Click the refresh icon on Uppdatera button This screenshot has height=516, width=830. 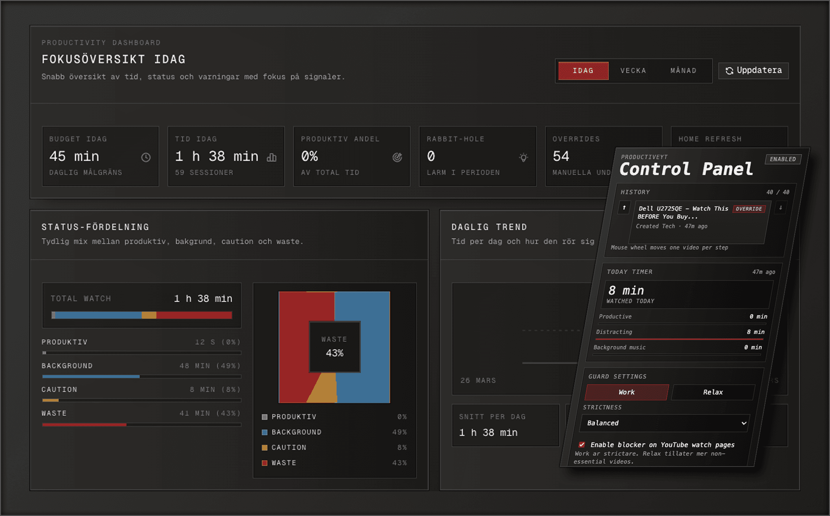coord(729,71)
